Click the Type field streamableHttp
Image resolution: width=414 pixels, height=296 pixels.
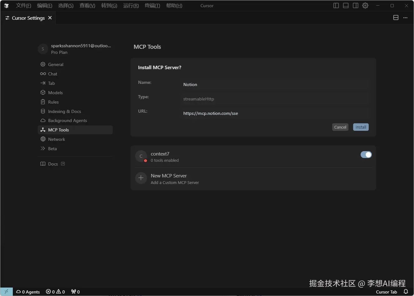pos(275,99)
